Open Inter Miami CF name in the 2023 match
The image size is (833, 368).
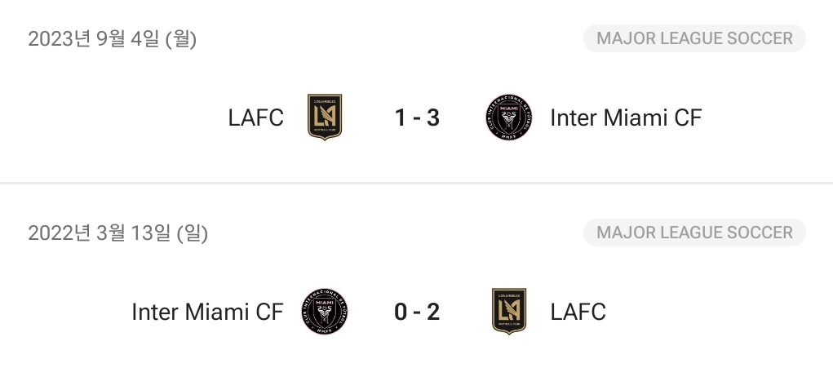626,118
